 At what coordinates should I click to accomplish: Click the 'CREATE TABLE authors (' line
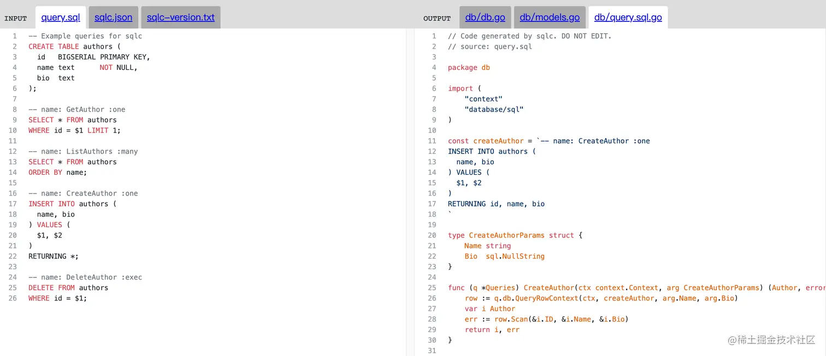(x=74, y=46)
